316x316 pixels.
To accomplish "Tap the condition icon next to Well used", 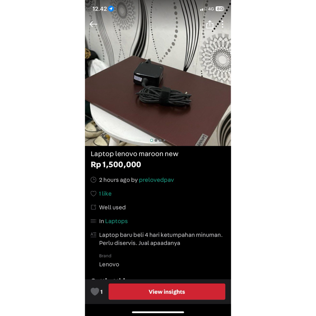I will click(93, 207).
